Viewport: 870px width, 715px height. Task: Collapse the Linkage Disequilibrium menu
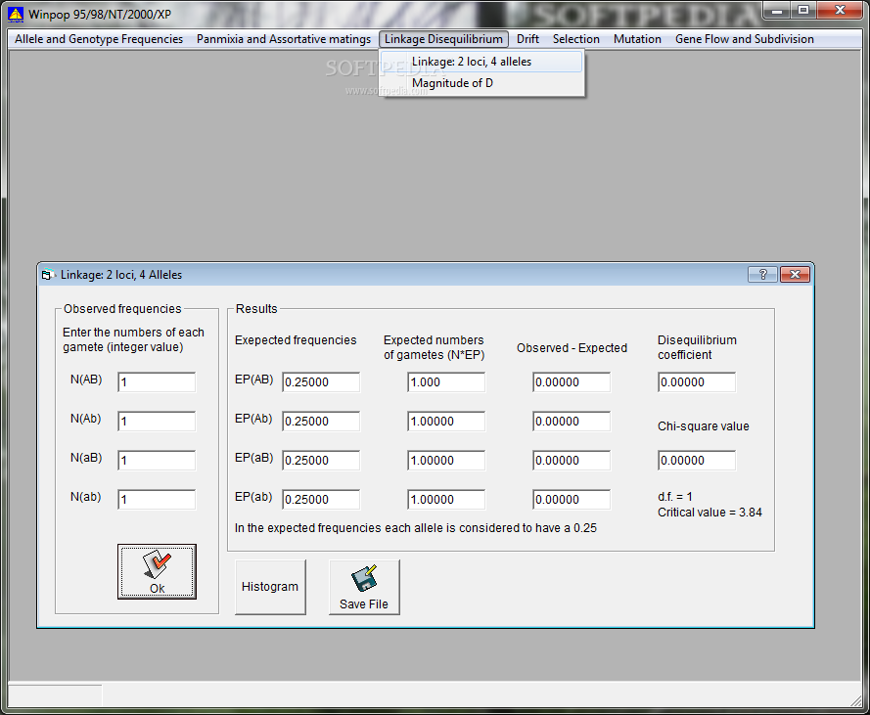click(x=443, y=39)
